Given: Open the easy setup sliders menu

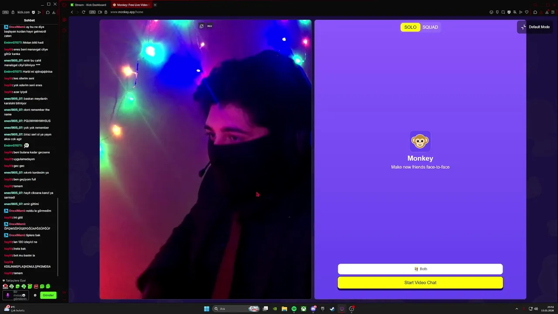Looking at the screenshot, I should point(553,12).
